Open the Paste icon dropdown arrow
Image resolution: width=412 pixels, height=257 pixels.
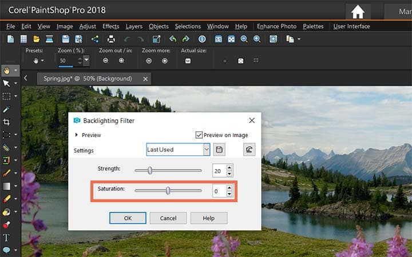(x=299, y=39)
